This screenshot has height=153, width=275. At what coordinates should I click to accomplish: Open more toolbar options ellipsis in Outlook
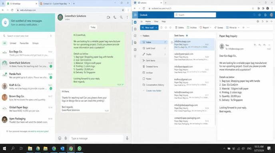(x=248, y=27)
